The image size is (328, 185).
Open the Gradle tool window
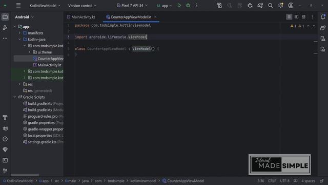pyautogui.click(x=323, y=28)
